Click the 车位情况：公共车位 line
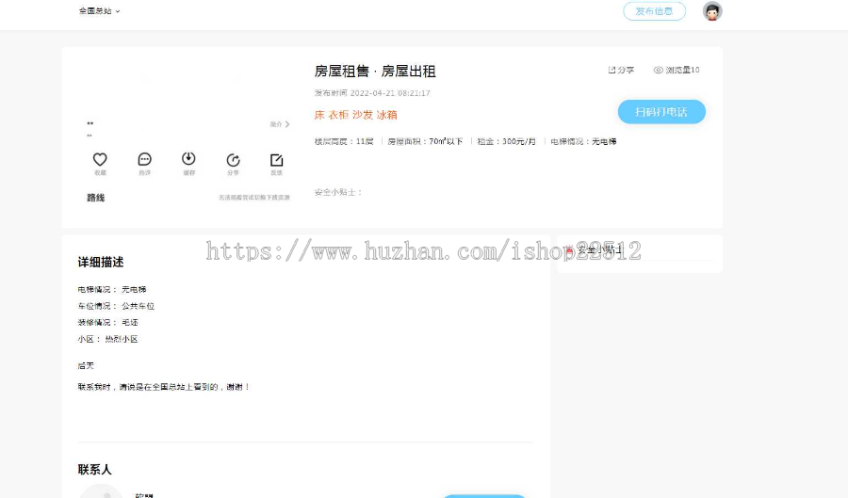The width and height of the screenshot is (848, 498). tap(116, 306)
